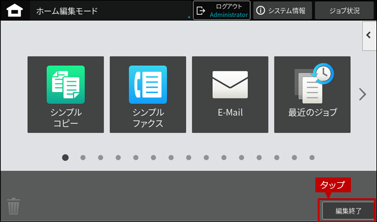Jump to the last page indicator dot
Viewport: 377px width, 222px height.
(312, 158)
